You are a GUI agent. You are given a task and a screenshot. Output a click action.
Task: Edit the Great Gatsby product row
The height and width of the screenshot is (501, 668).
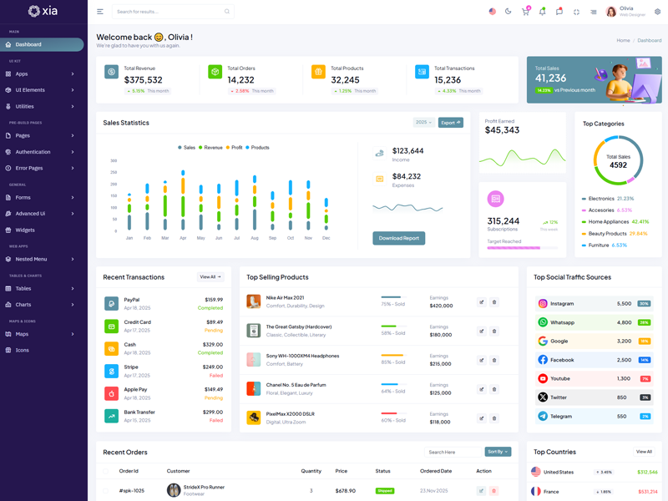pos(481,331)
